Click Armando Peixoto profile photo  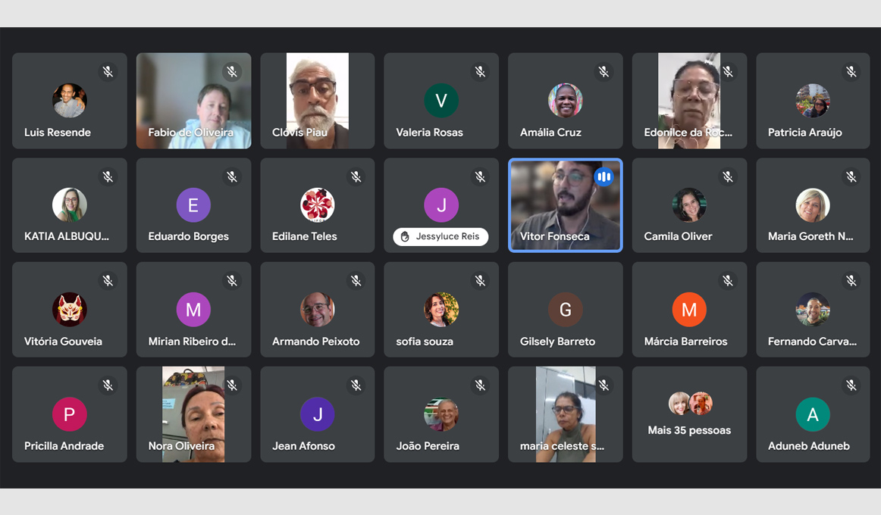click(318, 309)
